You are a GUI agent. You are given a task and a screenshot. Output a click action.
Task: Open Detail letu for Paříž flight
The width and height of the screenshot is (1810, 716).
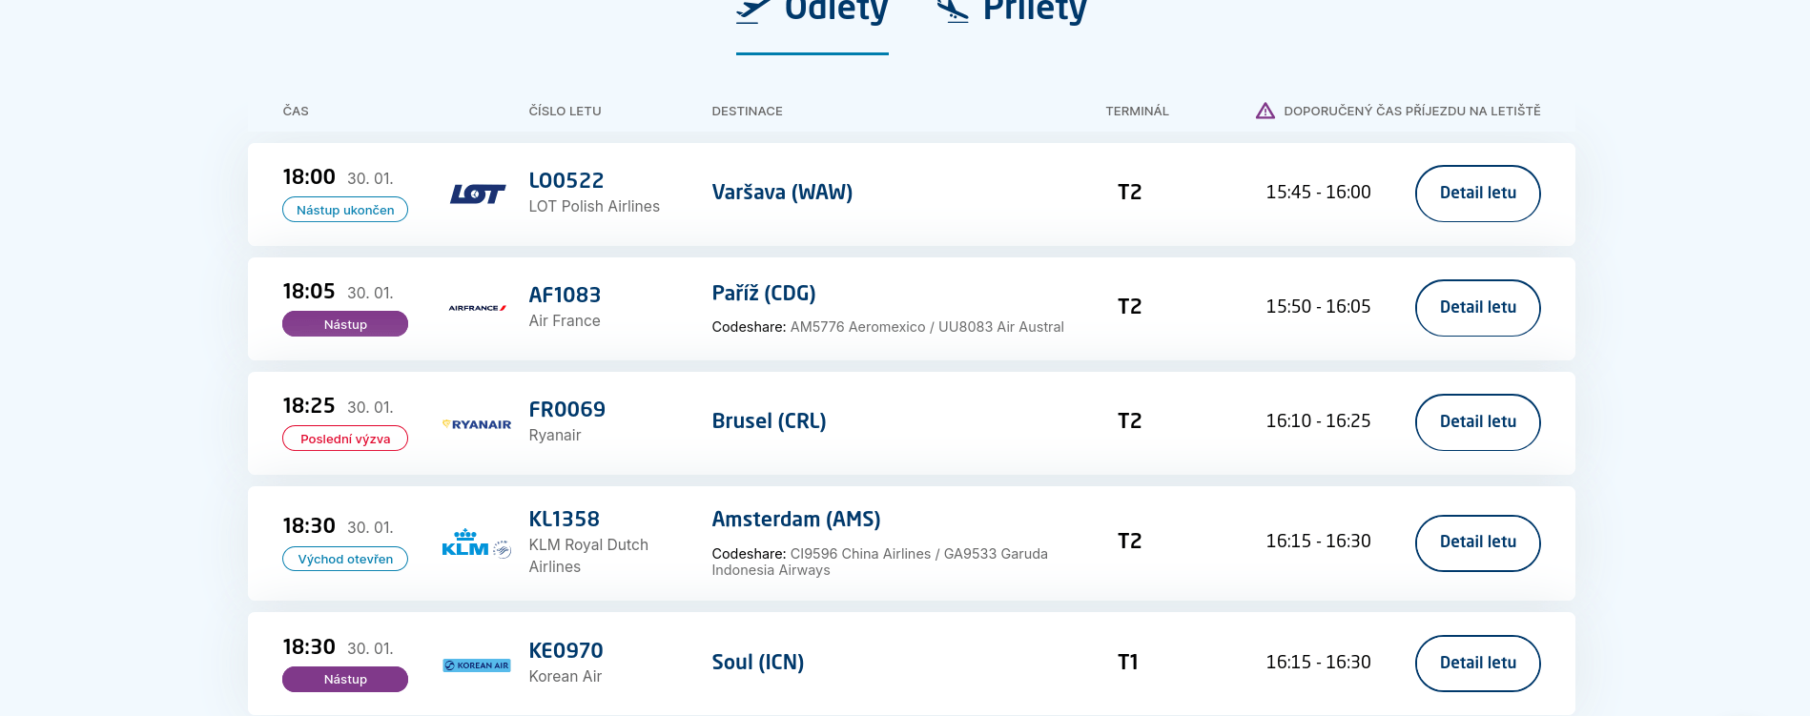click(x=1477, y=308)
